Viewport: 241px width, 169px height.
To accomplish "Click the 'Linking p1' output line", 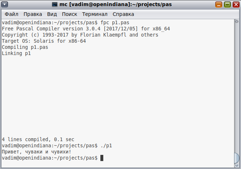I will point(16,54).
